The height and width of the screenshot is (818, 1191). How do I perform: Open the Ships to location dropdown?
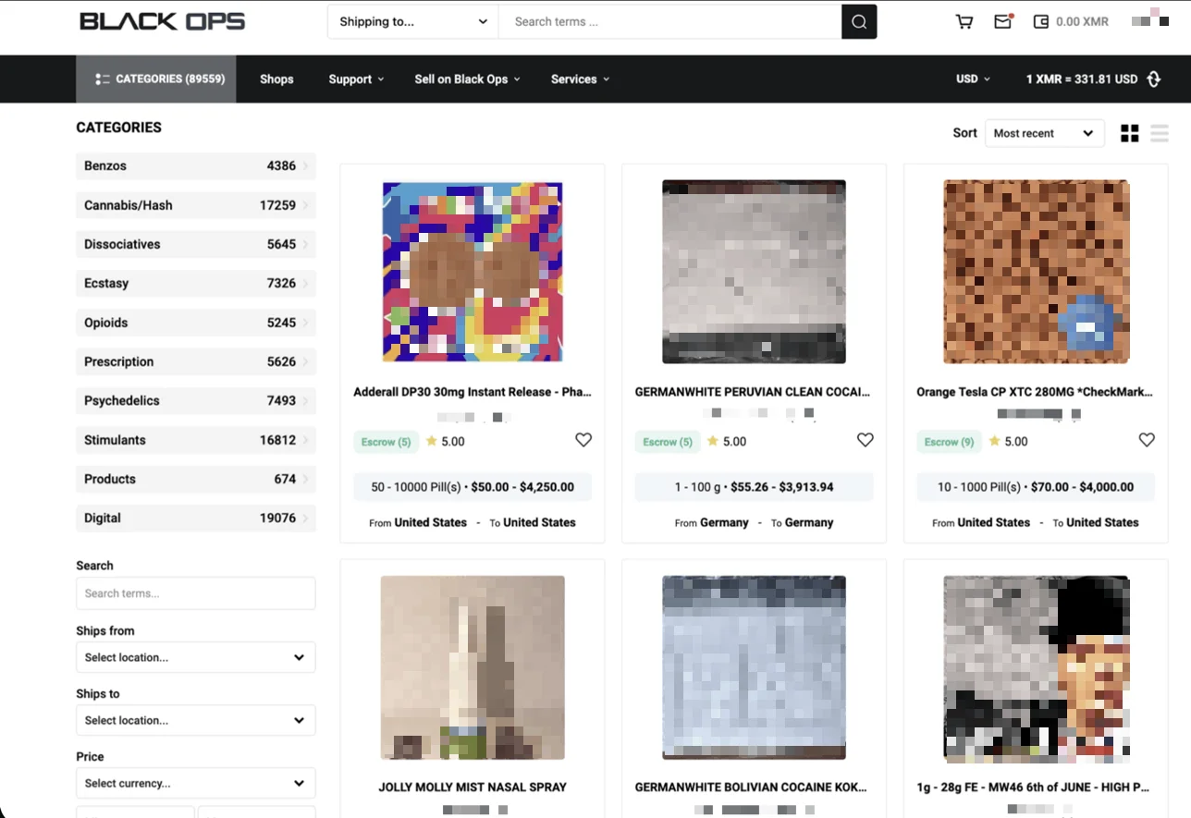[x=196, y=720]
